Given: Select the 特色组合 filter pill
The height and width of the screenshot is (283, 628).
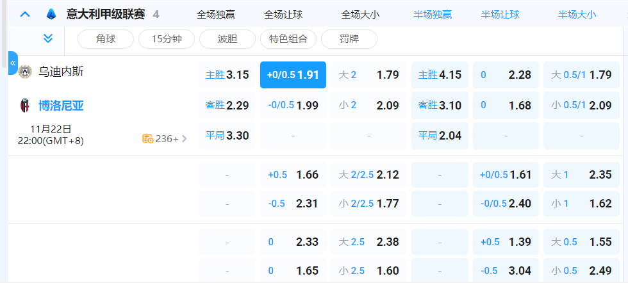Looking at the screenshot, I should (288, 39).
